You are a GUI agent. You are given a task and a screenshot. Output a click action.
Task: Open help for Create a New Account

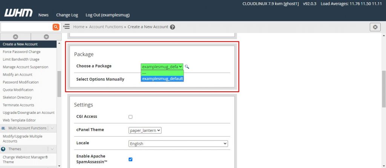pos(173,27)
